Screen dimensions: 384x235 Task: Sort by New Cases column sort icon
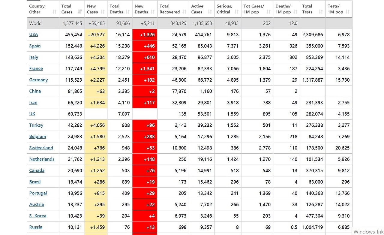pyautogui.click(x=103, y=12)
